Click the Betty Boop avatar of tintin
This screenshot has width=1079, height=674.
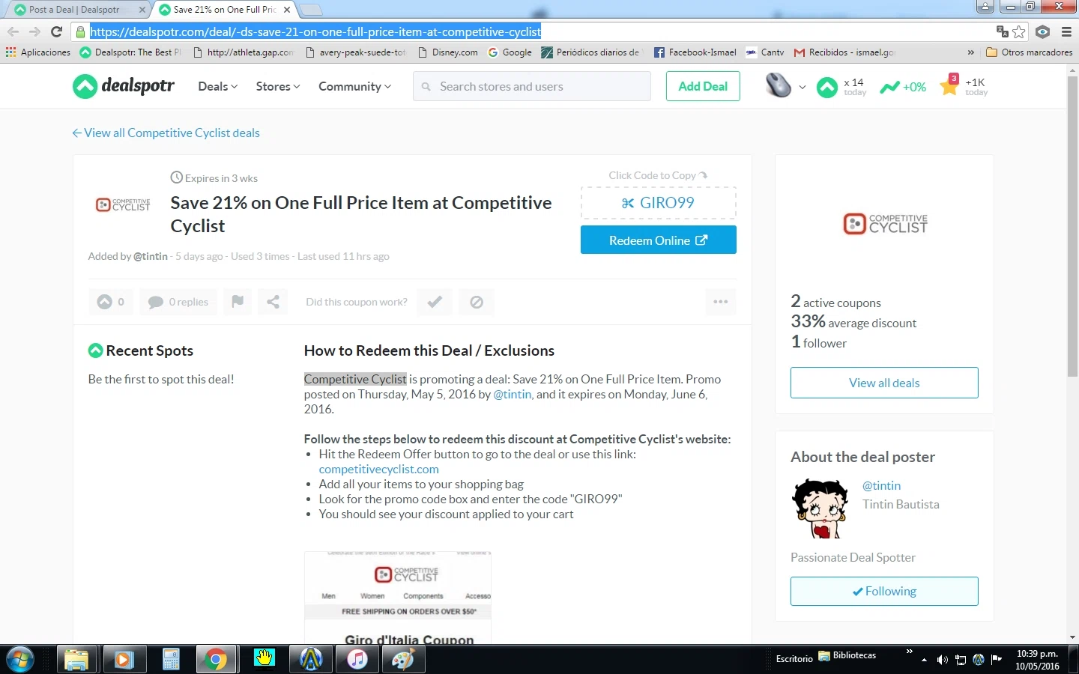point(820,508)
